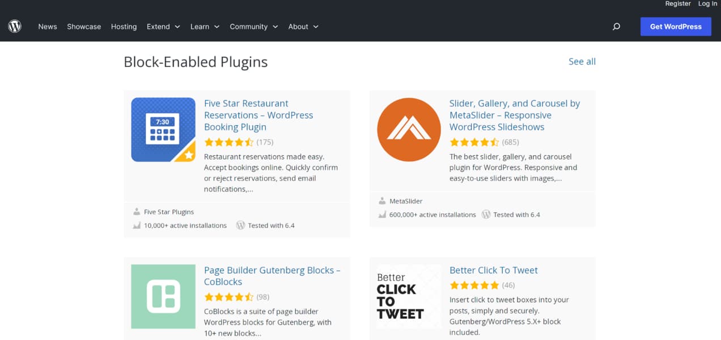Open the search icon in the top bar
This screenshot has height=340, width=721.
616,26
